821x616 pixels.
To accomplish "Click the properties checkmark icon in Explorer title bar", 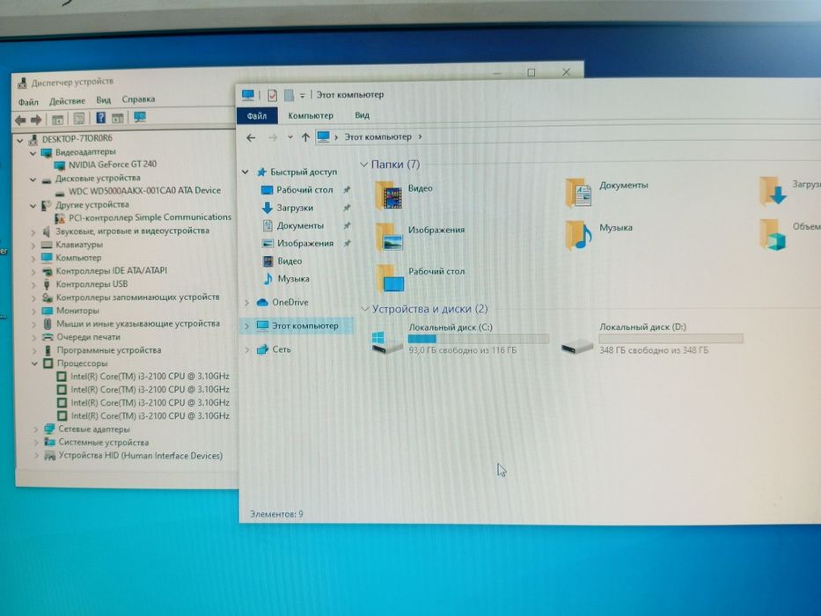I will coord(272,95).
